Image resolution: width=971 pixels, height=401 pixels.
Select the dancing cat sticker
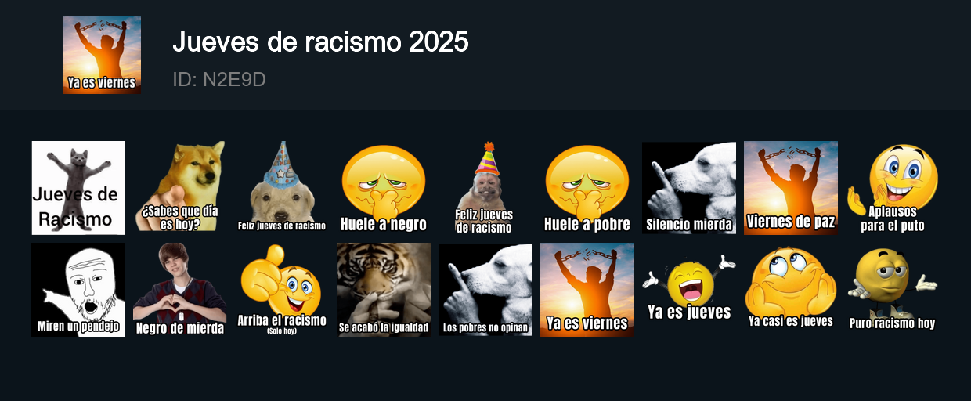click(x=78, y=188)
